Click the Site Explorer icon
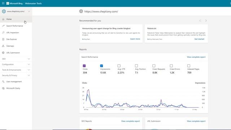231x130 pixels. pos(3,39)
